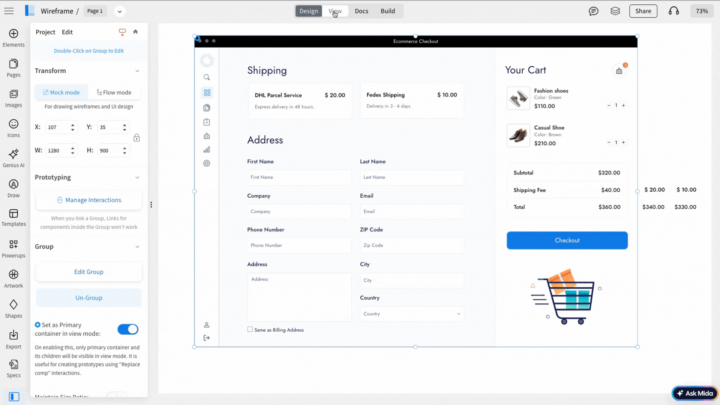Click the Un-Group button
This screenshot has height=405, width=720.
[x=89, y=298]
